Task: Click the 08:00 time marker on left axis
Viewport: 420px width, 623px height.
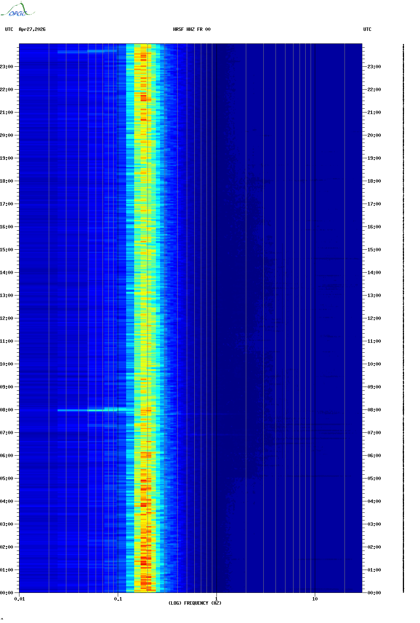Action: 6,410
